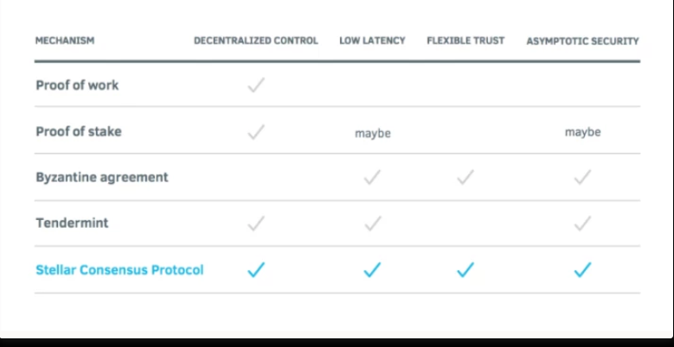This screenshot has height=347, width=674.
Task: Click Proof of stake decentralized control checkmark
Action: [x=256, y=132]
